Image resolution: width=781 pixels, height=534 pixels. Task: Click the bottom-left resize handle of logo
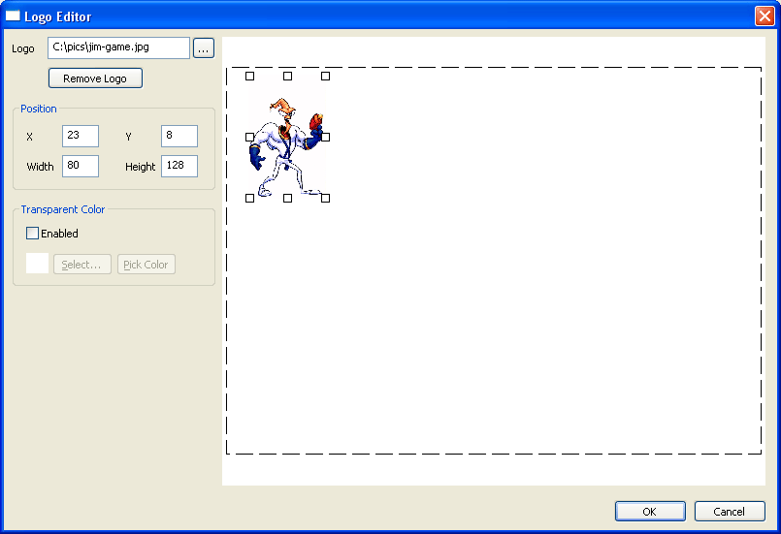click(x=250, y=198)
